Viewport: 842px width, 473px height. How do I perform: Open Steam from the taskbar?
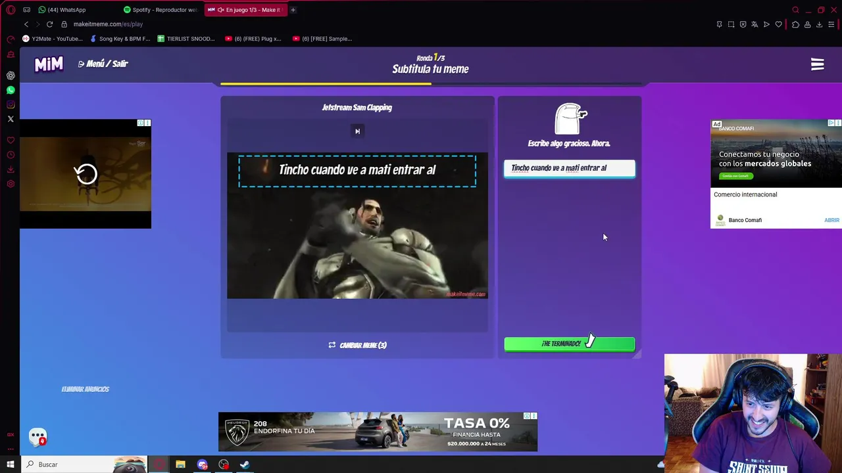coord(245,464)
